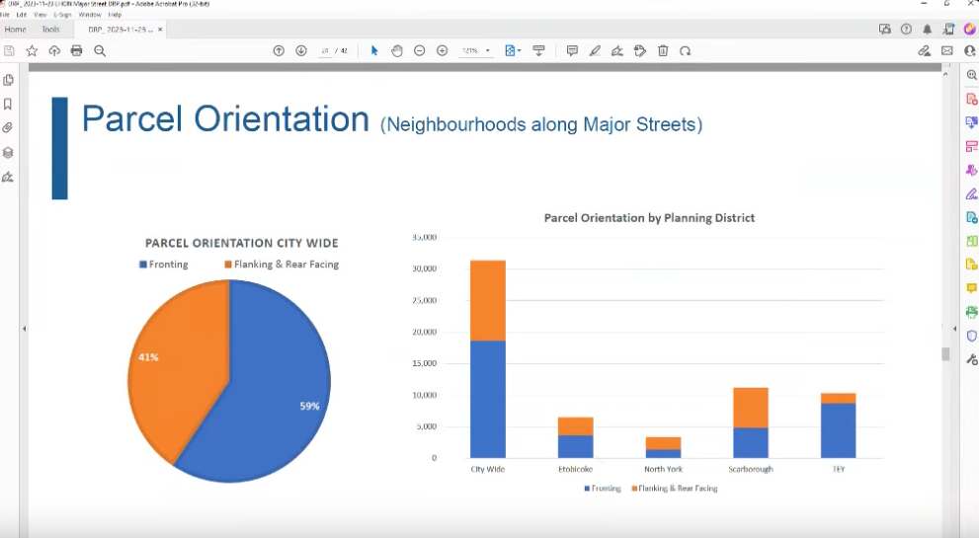979x538 pixels.
Task: Delete the page using trash icon
Action: tap(663, 50)
